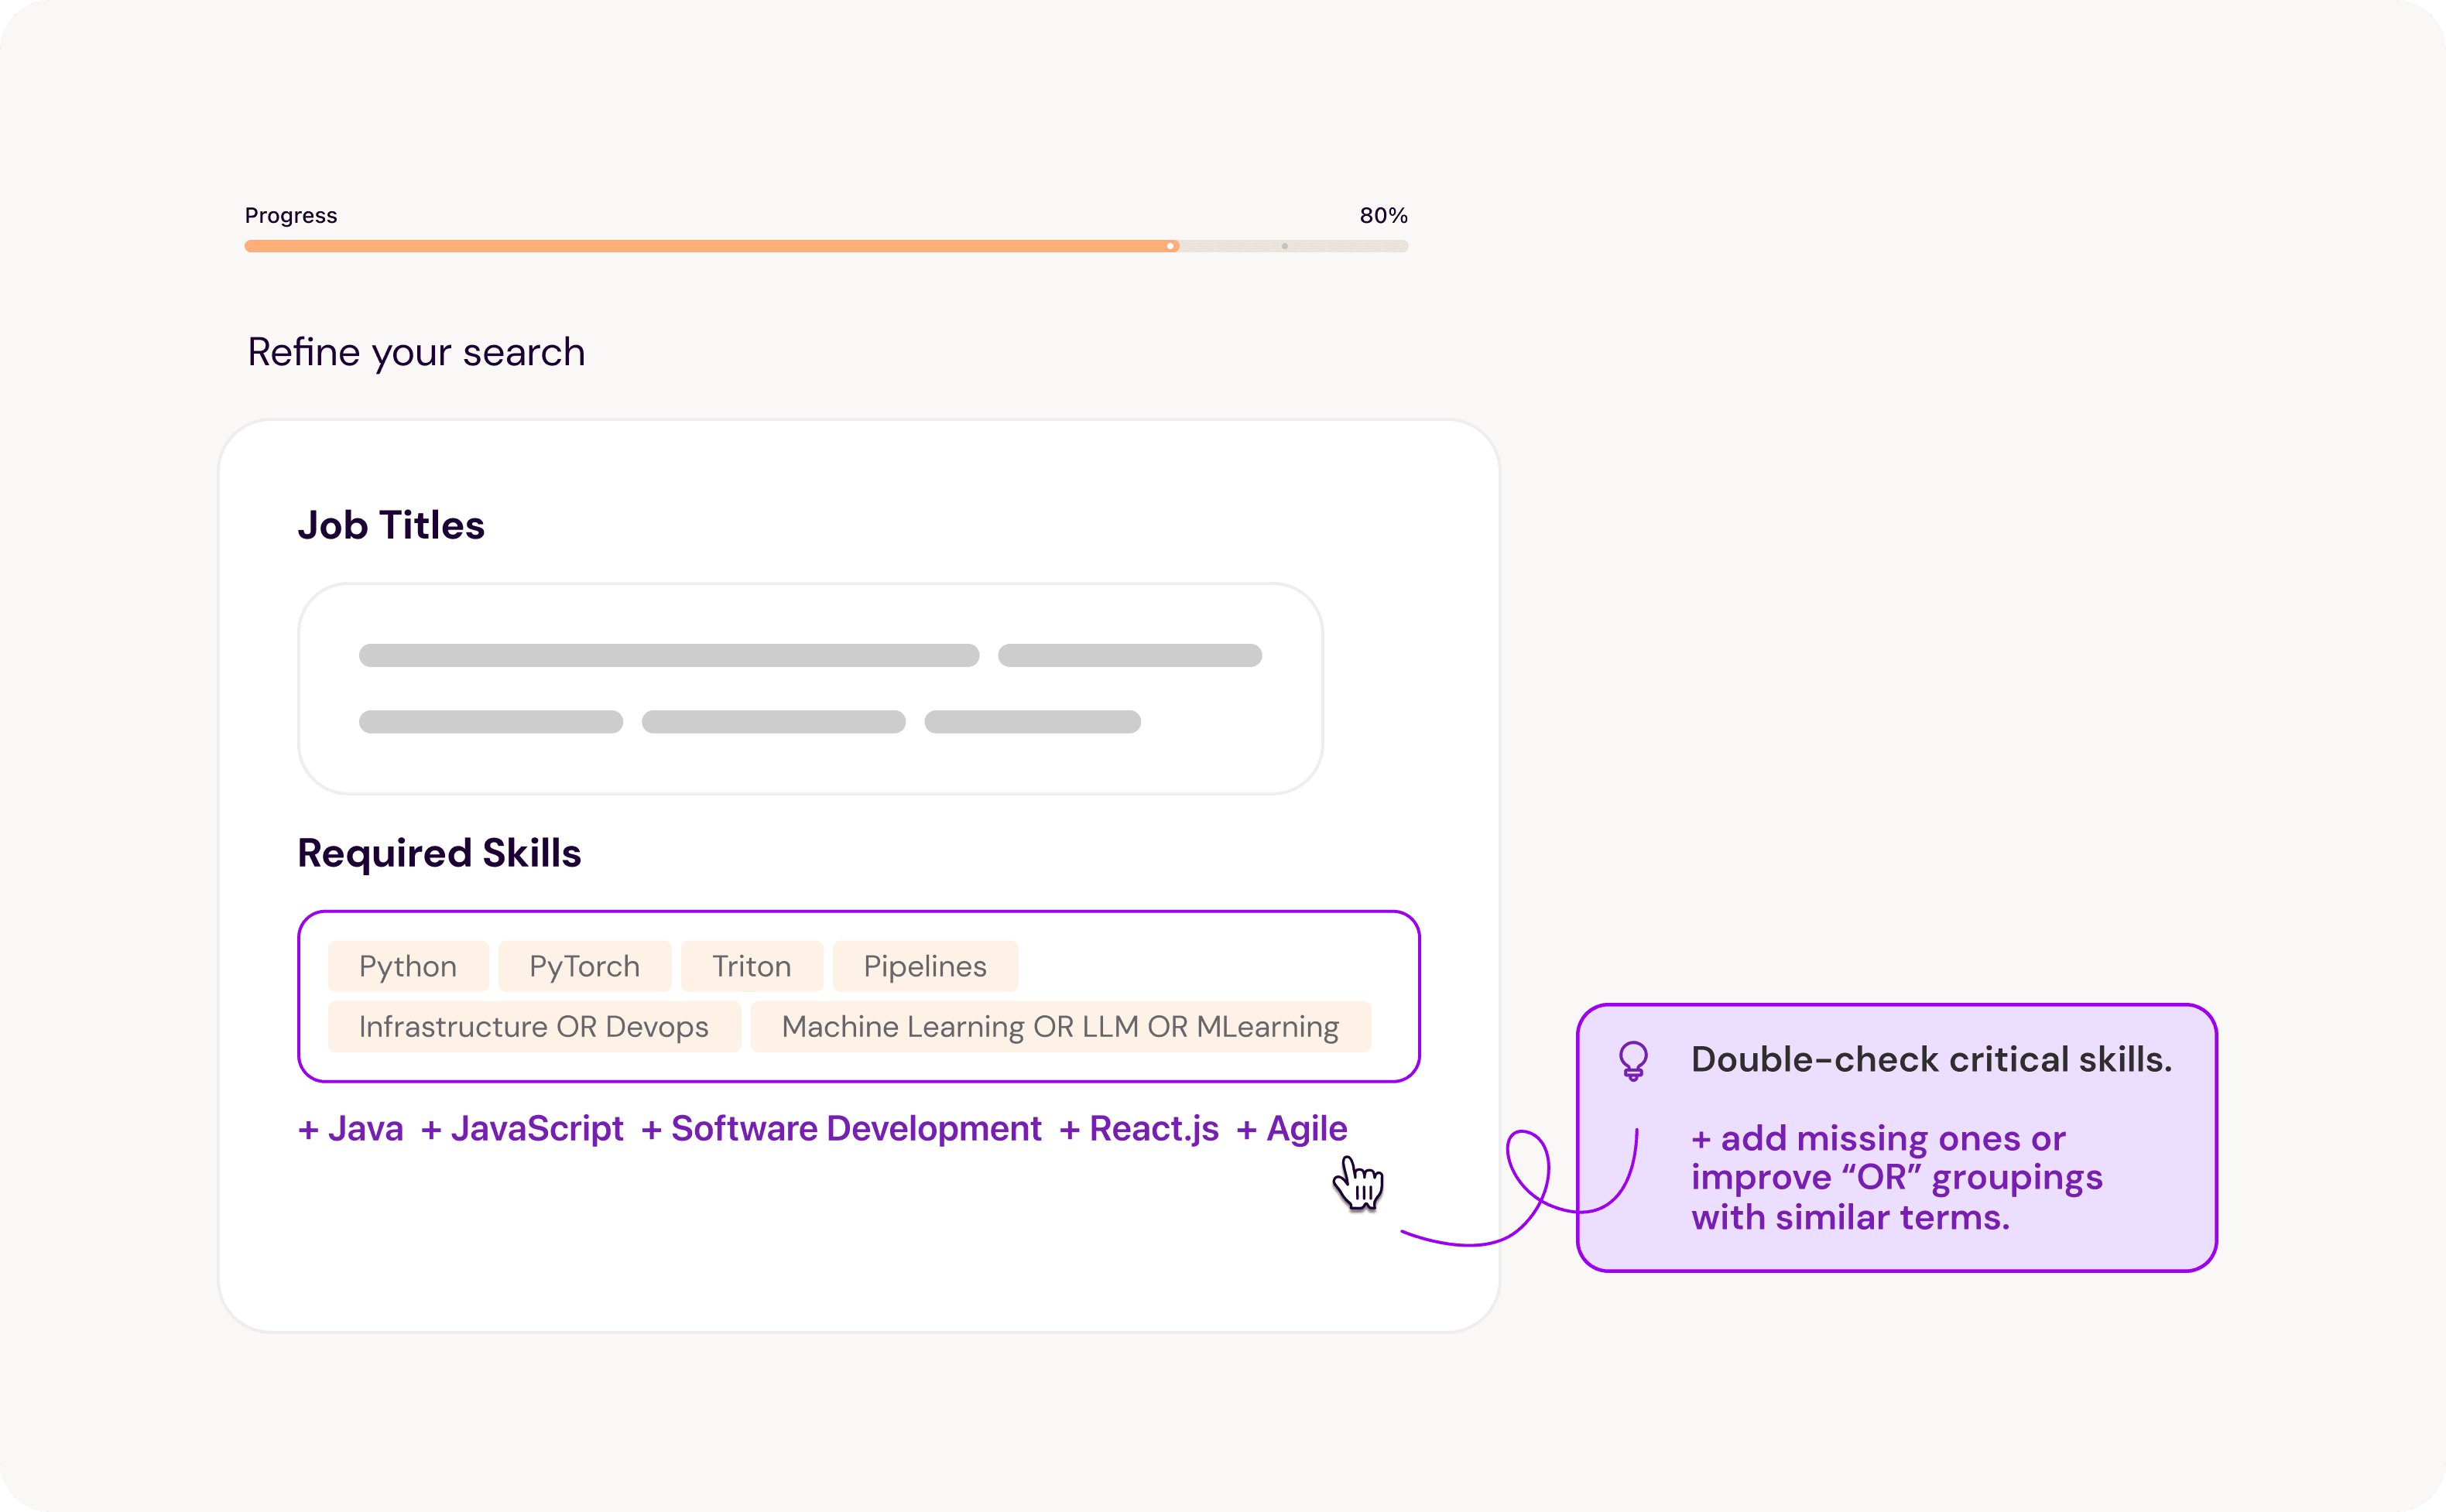
Task: Click Infrastructure OR Devops skill tag
Action: pos(534,1027)
